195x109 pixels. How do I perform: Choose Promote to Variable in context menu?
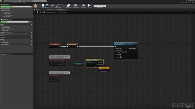(x=105, y=66)
